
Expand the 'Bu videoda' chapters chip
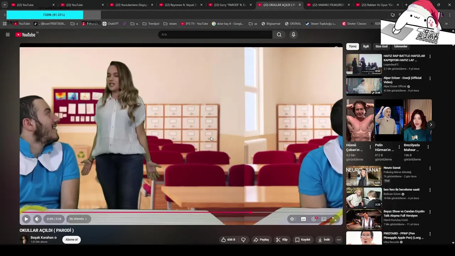[x=78, y=219]
